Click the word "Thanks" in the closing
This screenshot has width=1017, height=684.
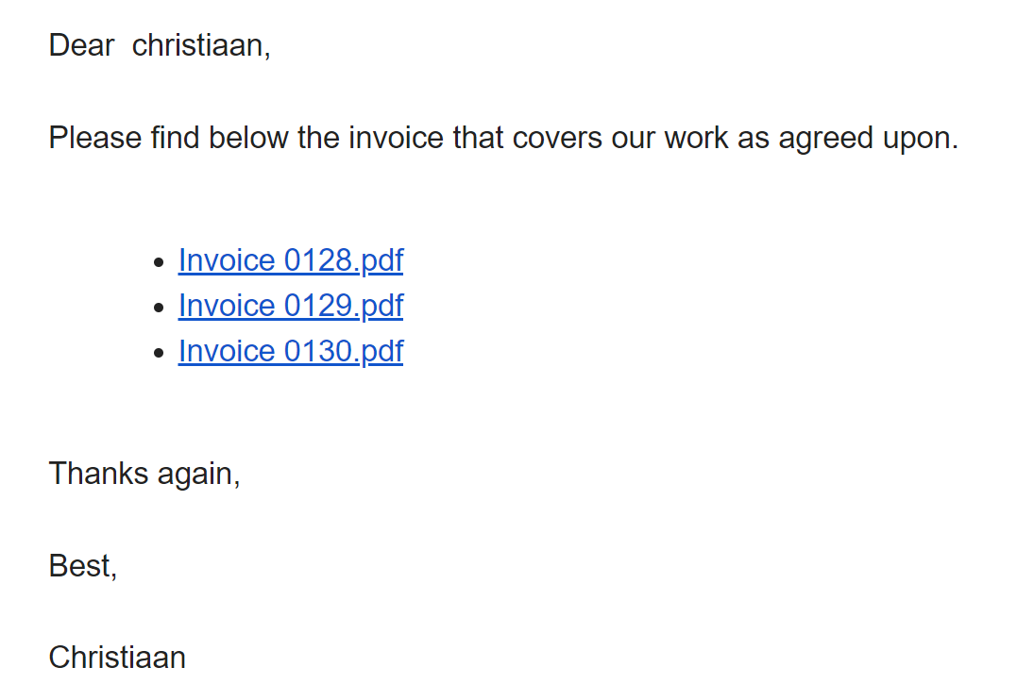tap(98, 474)
